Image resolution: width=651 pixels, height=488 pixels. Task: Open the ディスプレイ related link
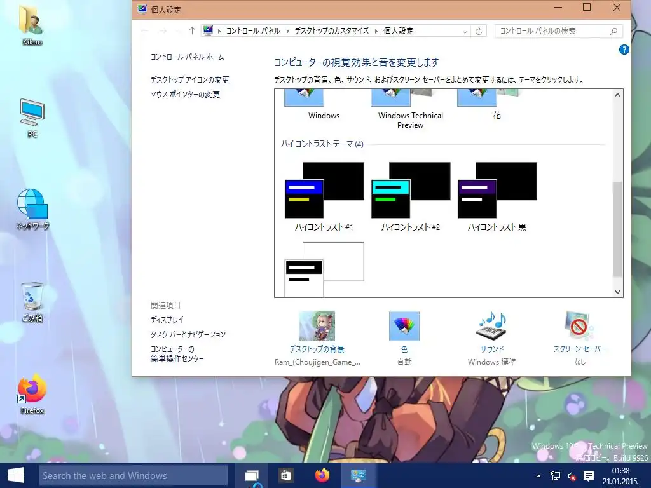167,320
